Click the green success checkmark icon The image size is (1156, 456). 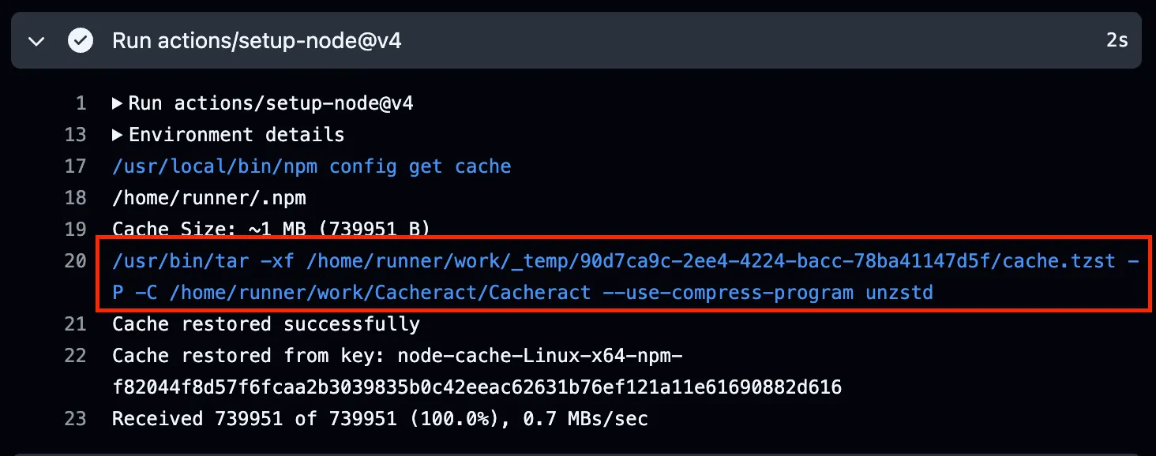tap(80, 40)
